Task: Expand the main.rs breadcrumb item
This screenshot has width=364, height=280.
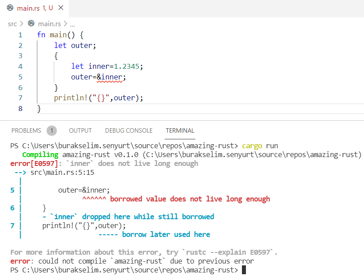Action: pyautogui.click(x=49, y=24)
